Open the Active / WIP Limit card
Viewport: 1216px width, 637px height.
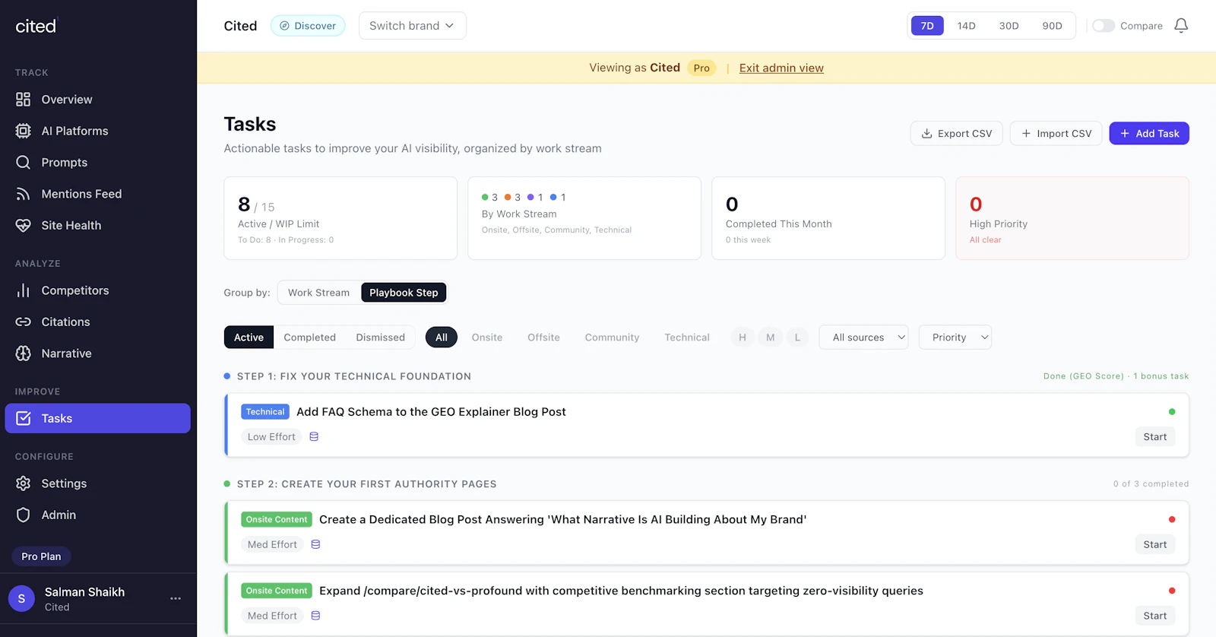340,218
